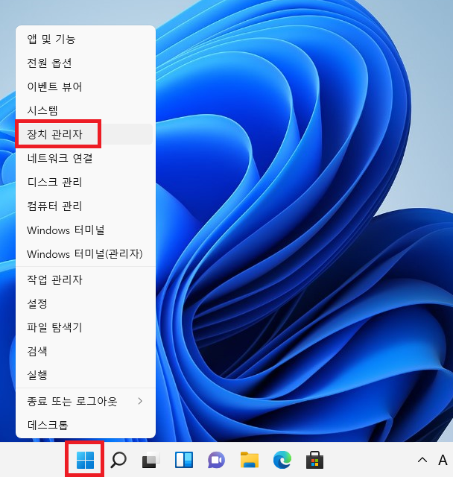Open 작업 관리자 from the menu
This screenshot has width=453, height=477.
tap(86, 279)
